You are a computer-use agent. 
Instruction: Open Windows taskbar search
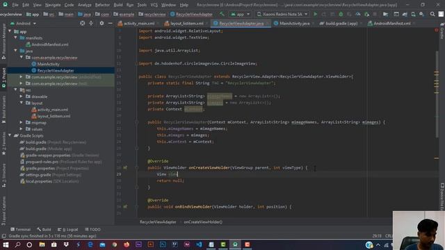click(x=17, y=244)
